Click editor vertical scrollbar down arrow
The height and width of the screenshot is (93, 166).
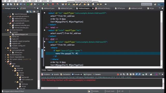161,65
